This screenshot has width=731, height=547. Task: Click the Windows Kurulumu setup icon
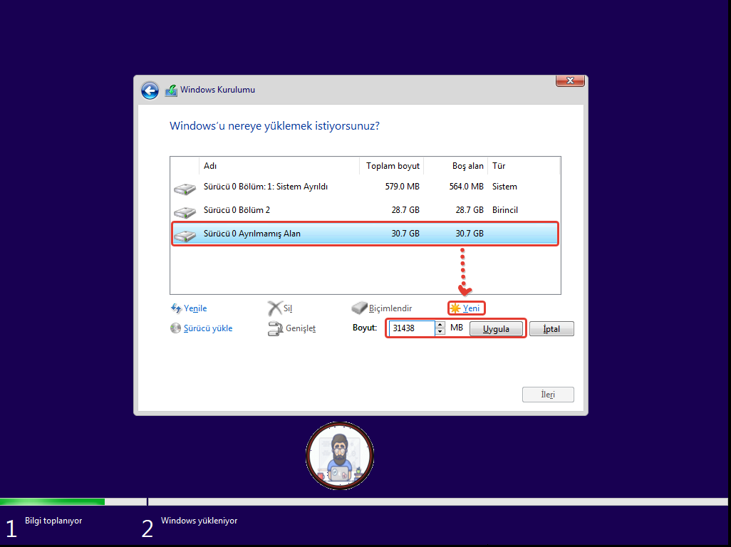coord(171,90)
